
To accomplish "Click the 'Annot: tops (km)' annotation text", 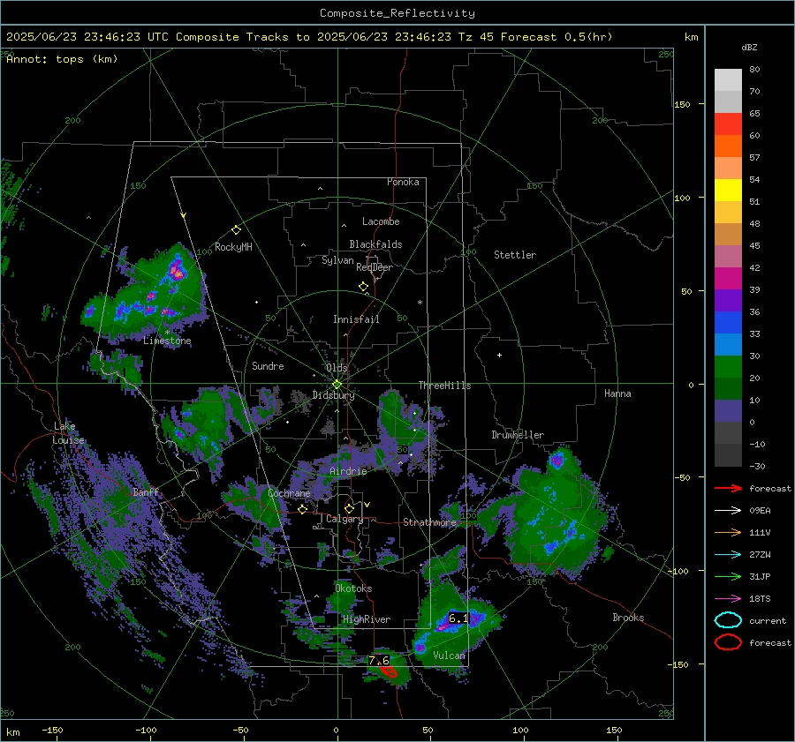I will 63,59.
